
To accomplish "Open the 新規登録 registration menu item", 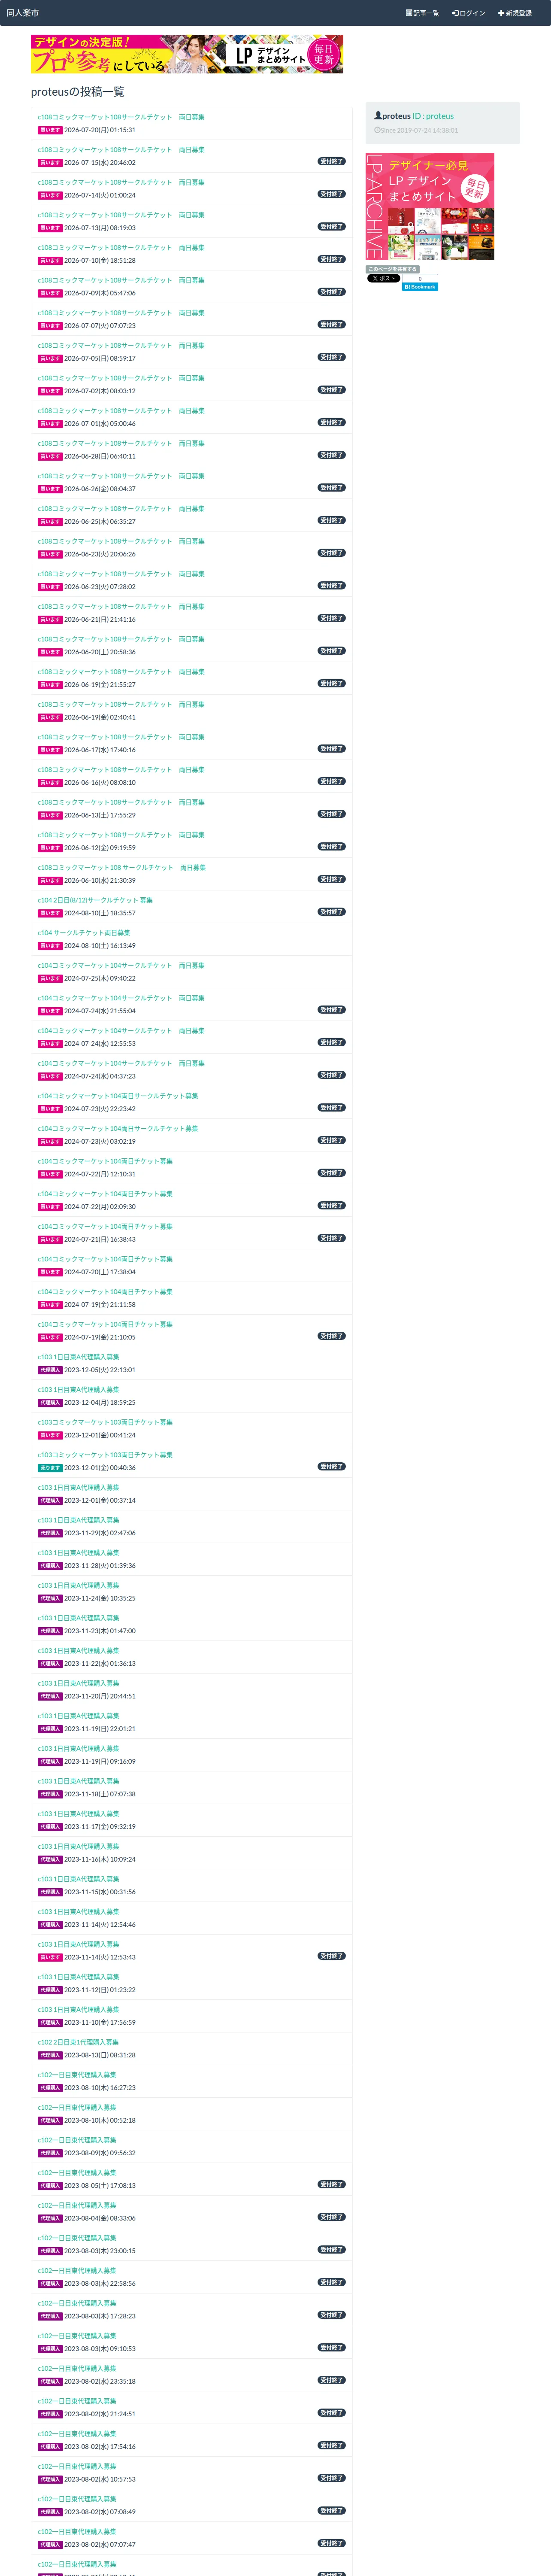I will pyautogui.click(x=515, y=13).
